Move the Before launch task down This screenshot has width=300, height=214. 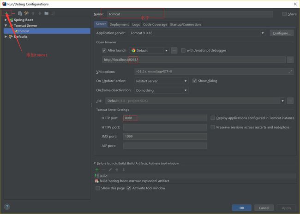pos(124,170)
